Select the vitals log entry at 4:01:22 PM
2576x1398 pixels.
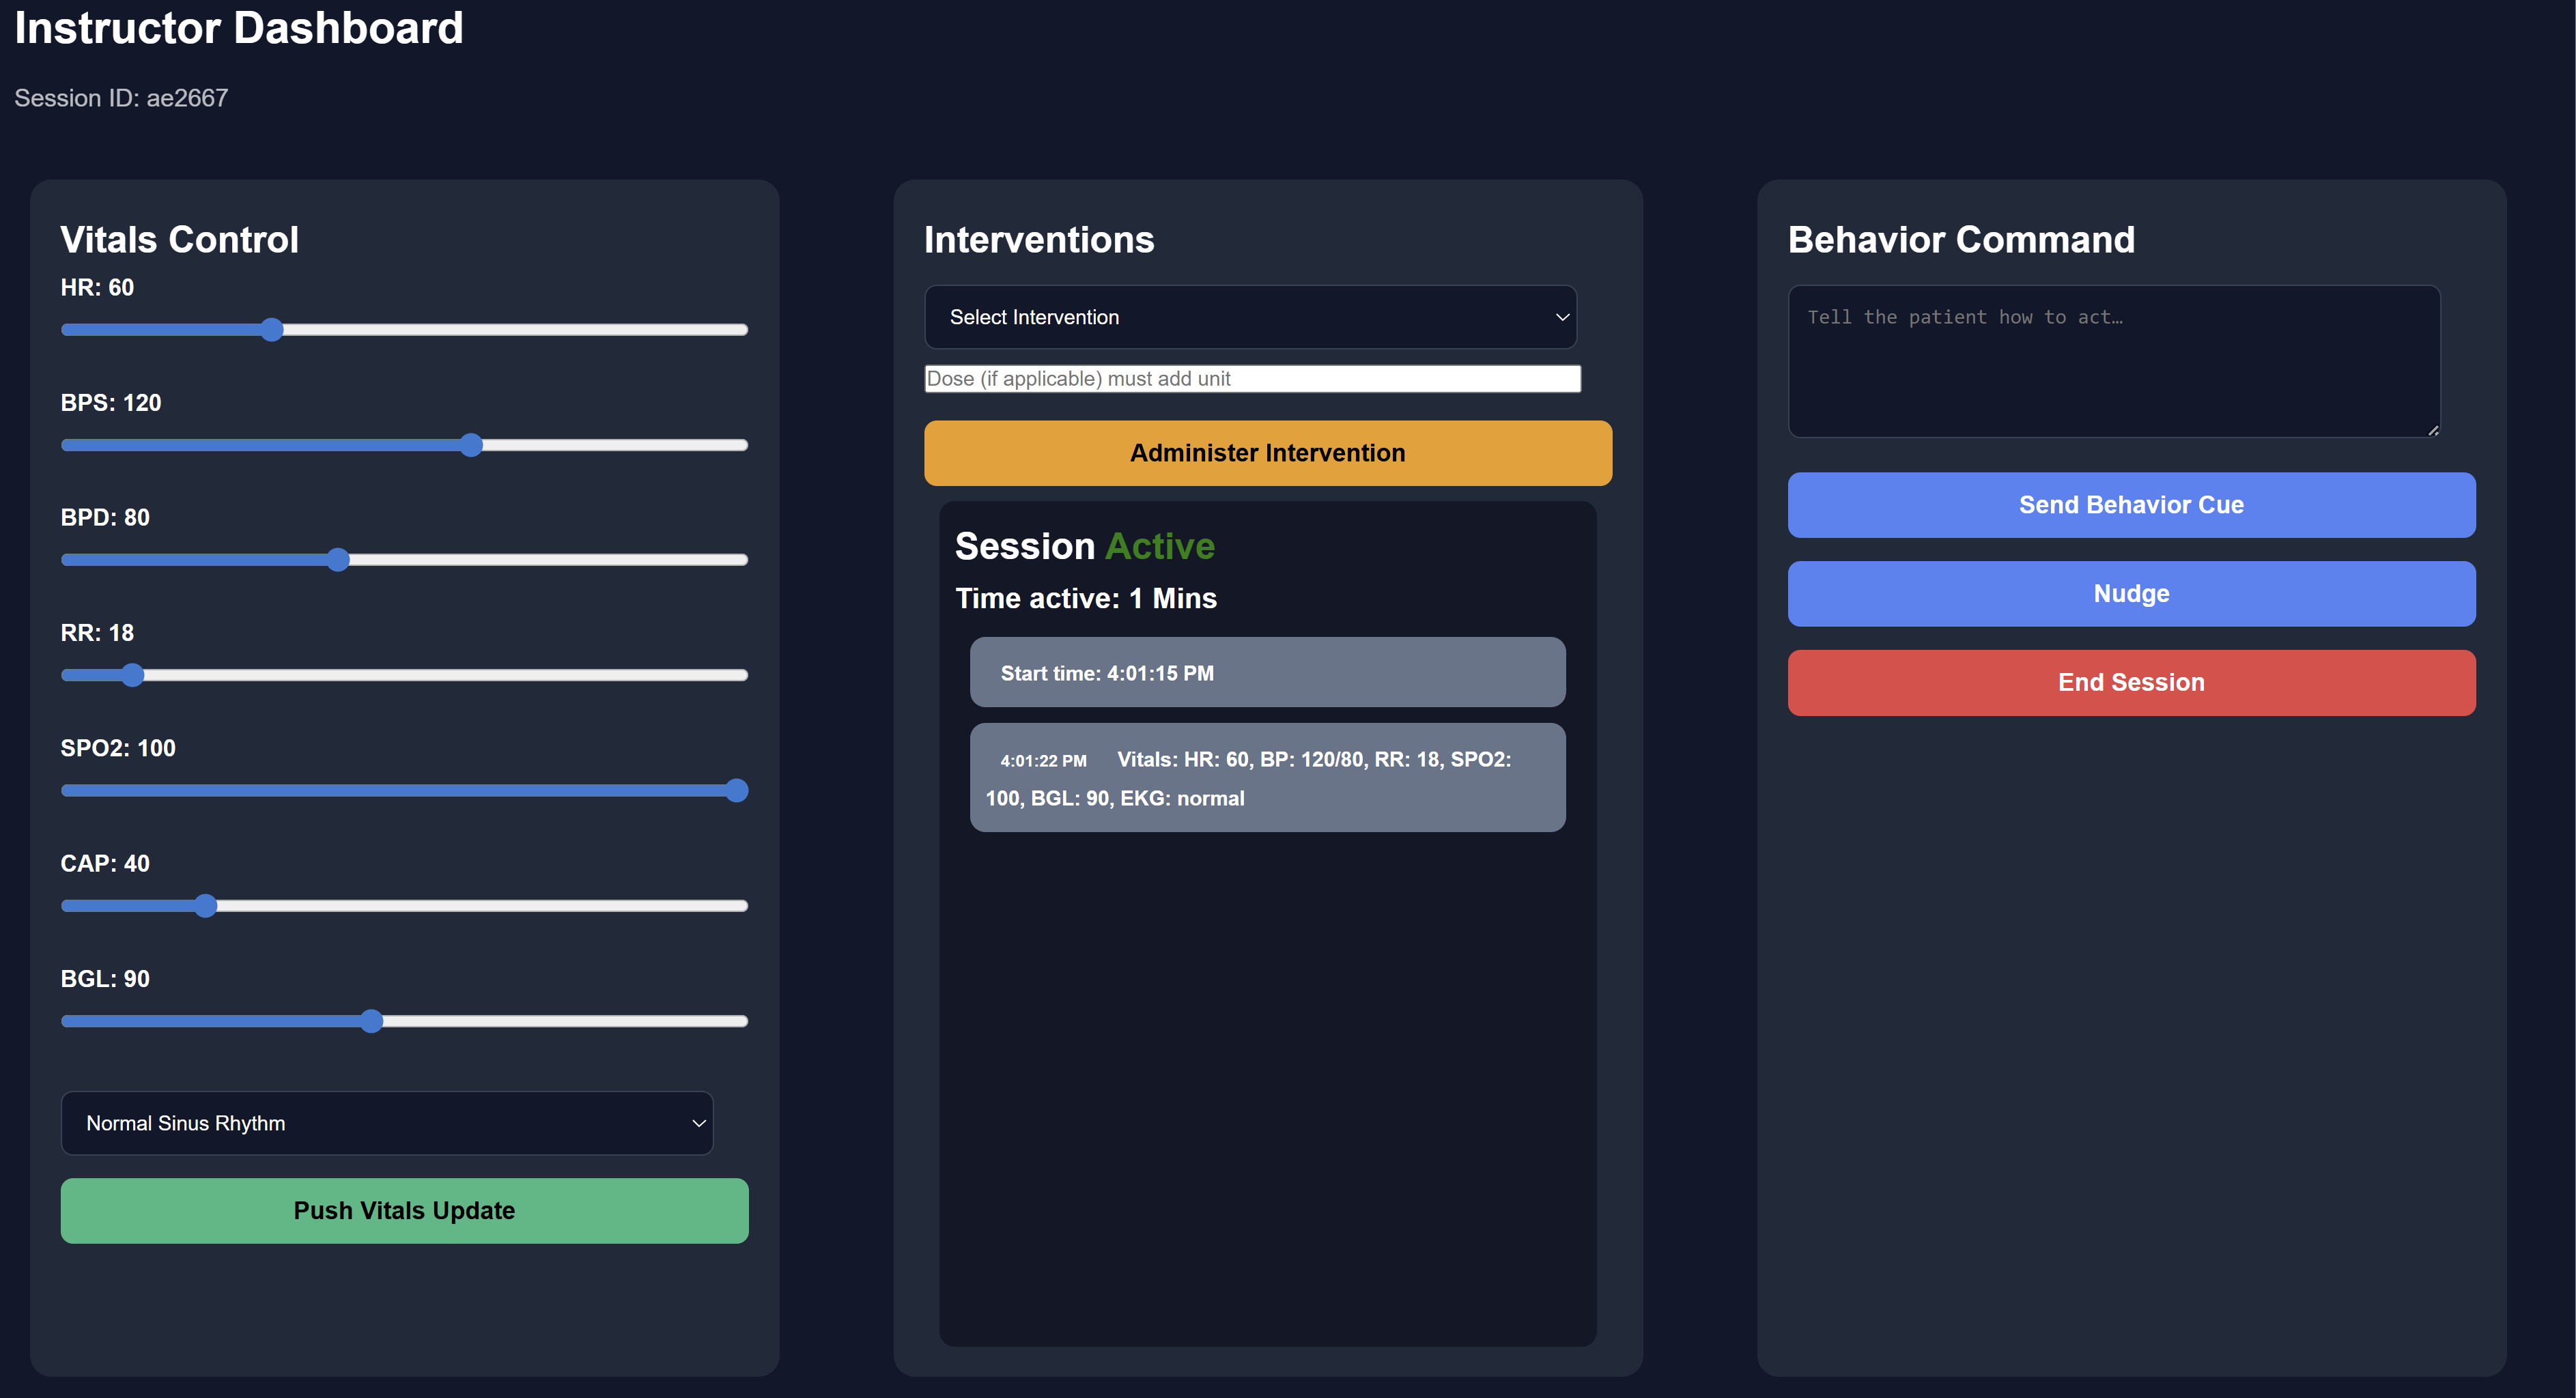[1267, 778]
